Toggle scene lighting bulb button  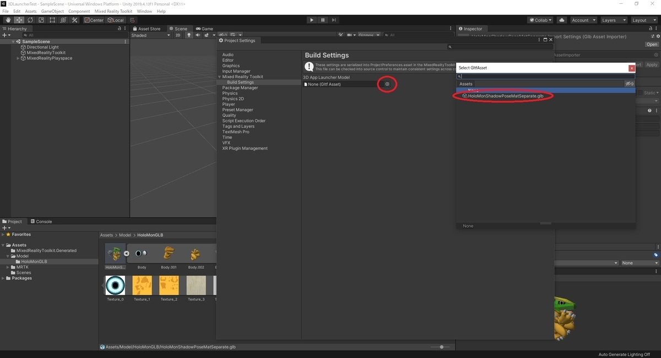tap(189, 35)
